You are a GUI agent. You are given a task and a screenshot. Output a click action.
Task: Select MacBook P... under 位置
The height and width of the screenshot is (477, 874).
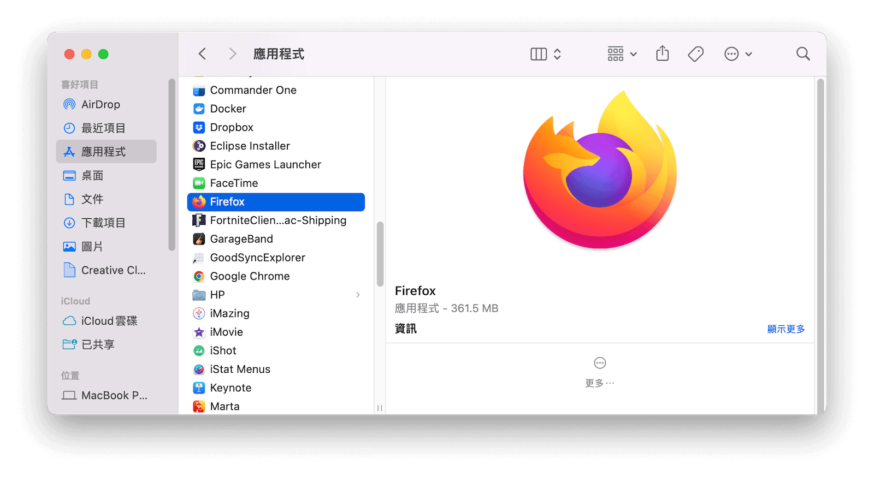106,395
